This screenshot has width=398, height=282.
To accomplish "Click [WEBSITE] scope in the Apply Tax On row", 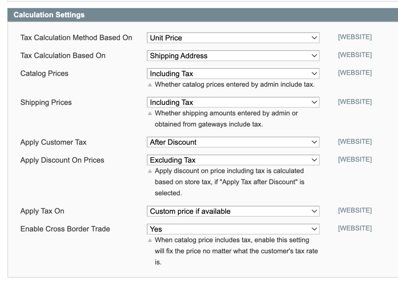I will (x=355, y=211).
